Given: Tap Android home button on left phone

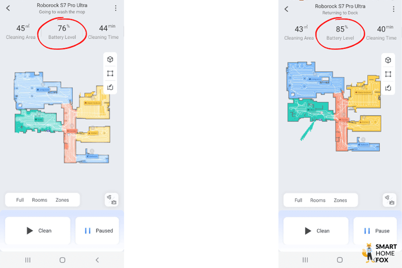Looking at the screenshot, I should pos(62,260).
